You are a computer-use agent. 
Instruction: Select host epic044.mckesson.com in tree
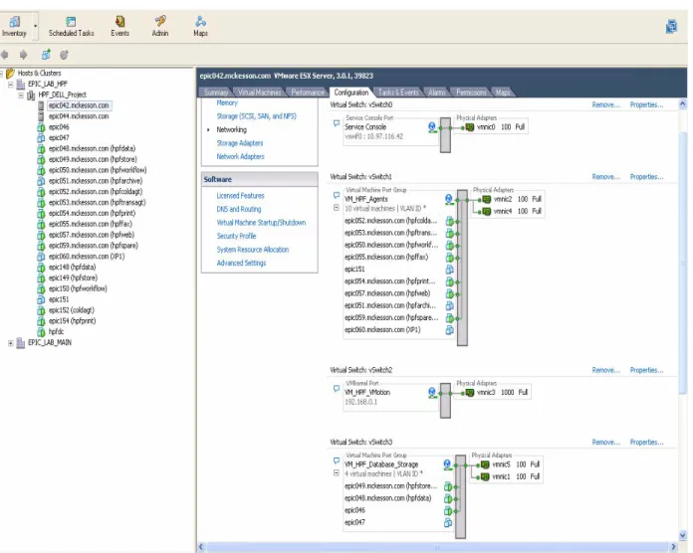coord(79,116)
